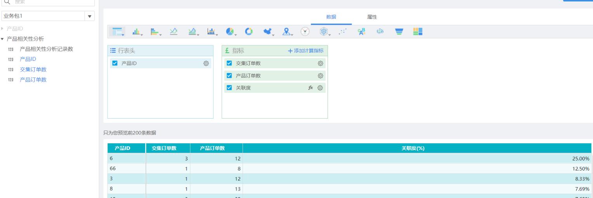Toggle the 产品订单数 indicator checkbox

tap(229, 76)
